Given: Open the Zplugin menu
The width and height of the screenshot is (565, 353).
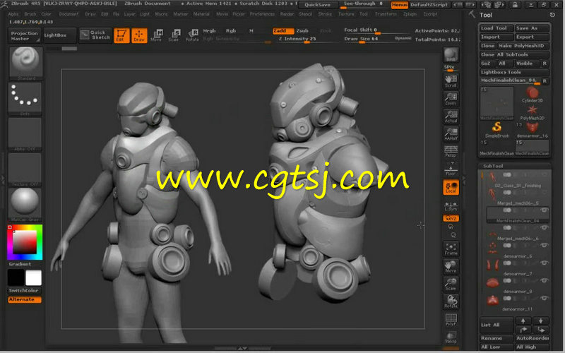Looking at the screenshot, I should click(410, 14).
